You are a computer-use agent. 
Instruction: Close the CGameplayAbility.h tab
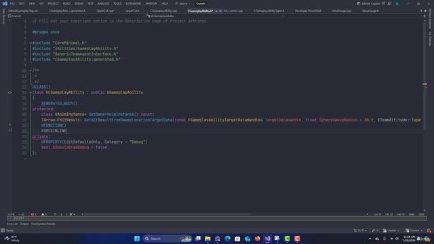(x=220, y=11)
